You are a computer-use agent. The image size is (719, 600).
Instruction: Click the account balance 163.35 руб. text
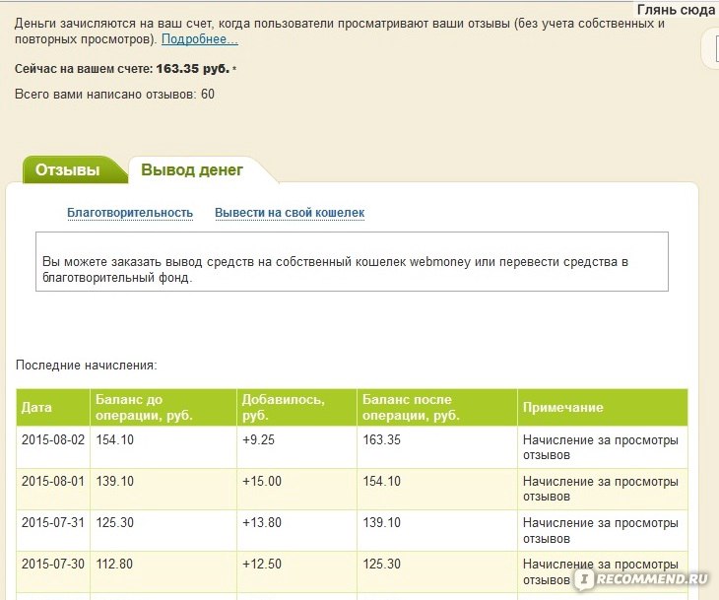point(193,69)
